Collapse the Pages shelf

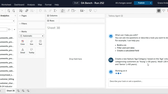20,16
